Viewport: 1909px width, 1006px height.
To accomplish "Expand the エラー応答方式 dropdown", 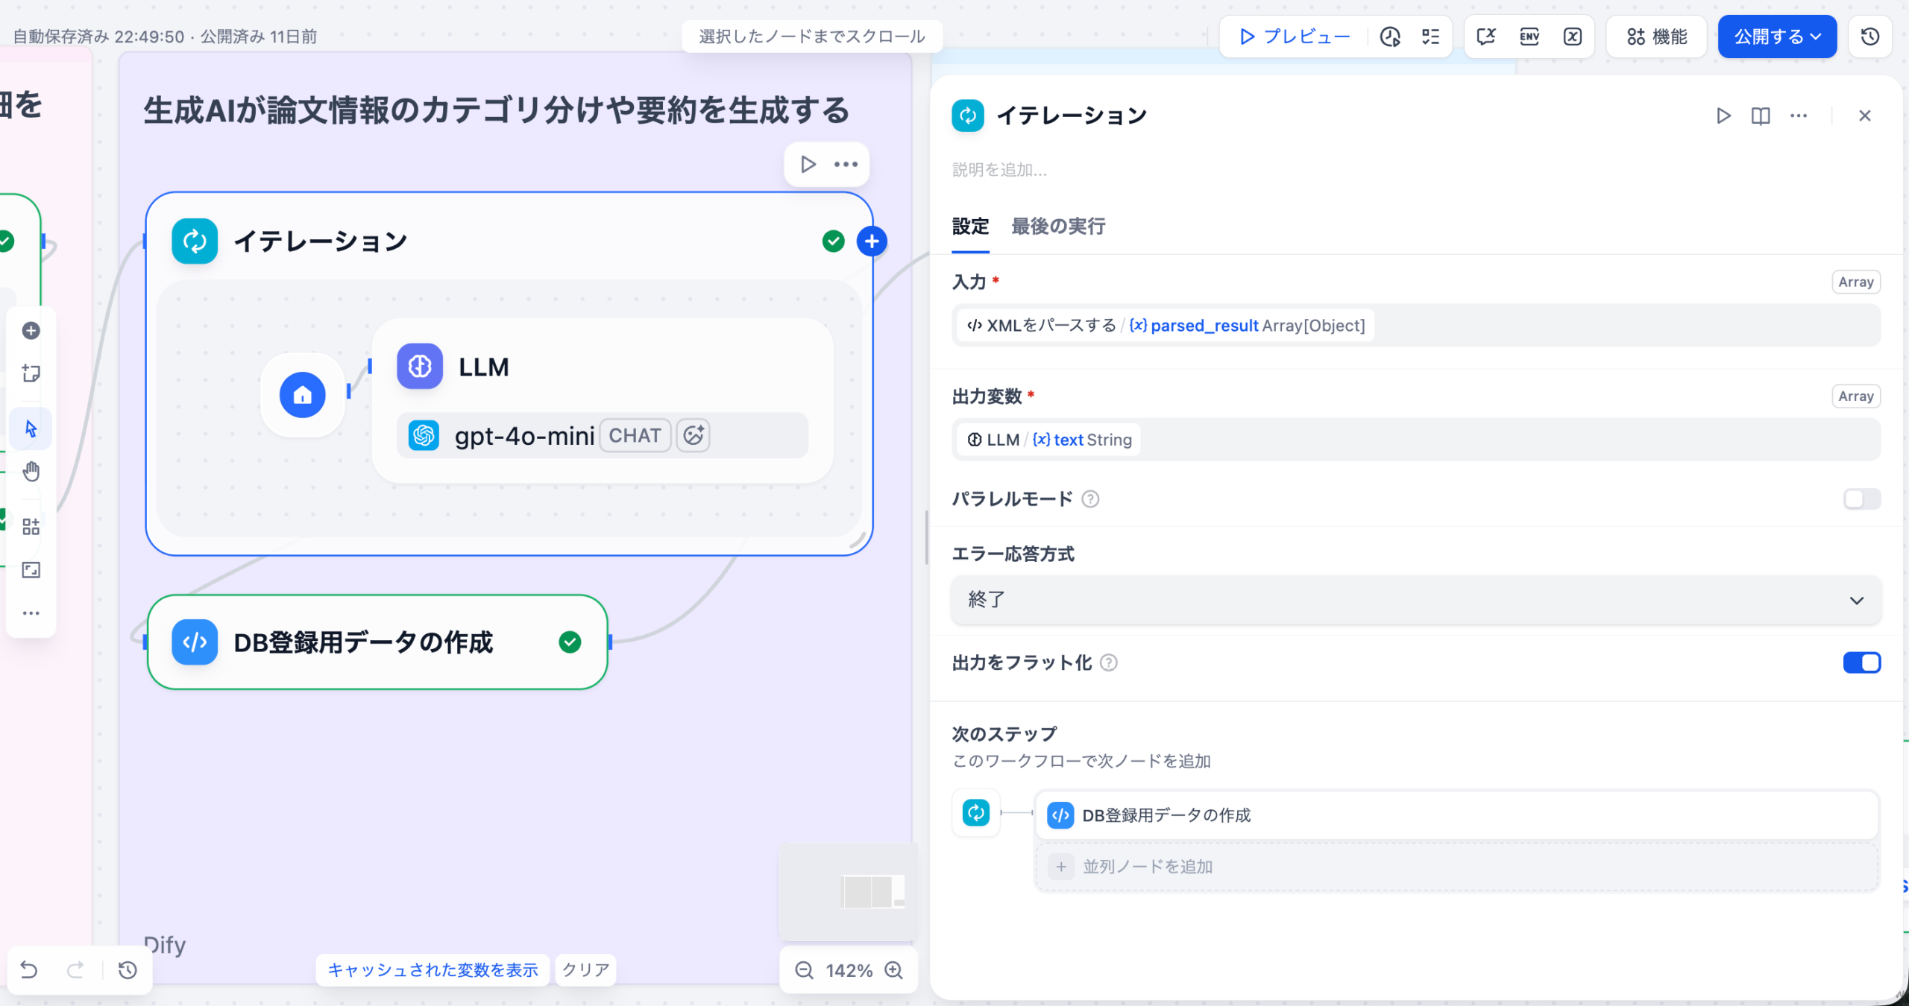I will tap(1415, 600).
